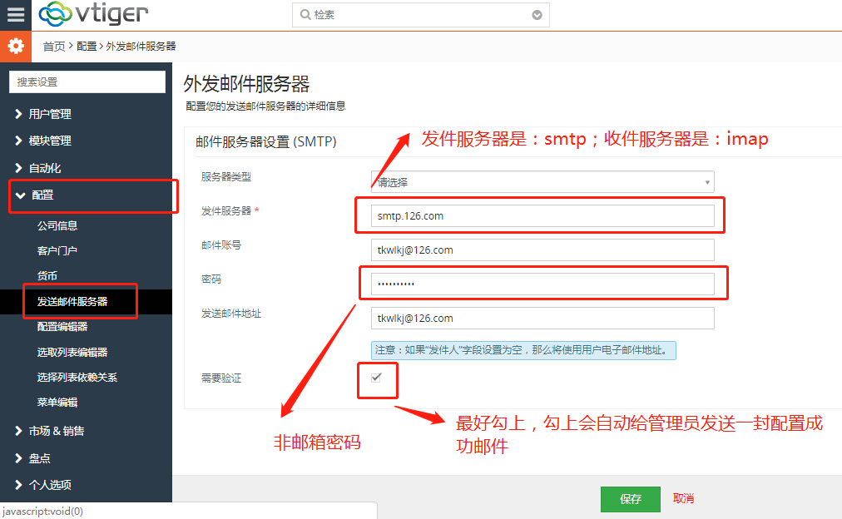This screenshot has height=519, width=842.
Task: Click the 邮件服务器设置 (SMTP) heading
Action: pos(265,141)
